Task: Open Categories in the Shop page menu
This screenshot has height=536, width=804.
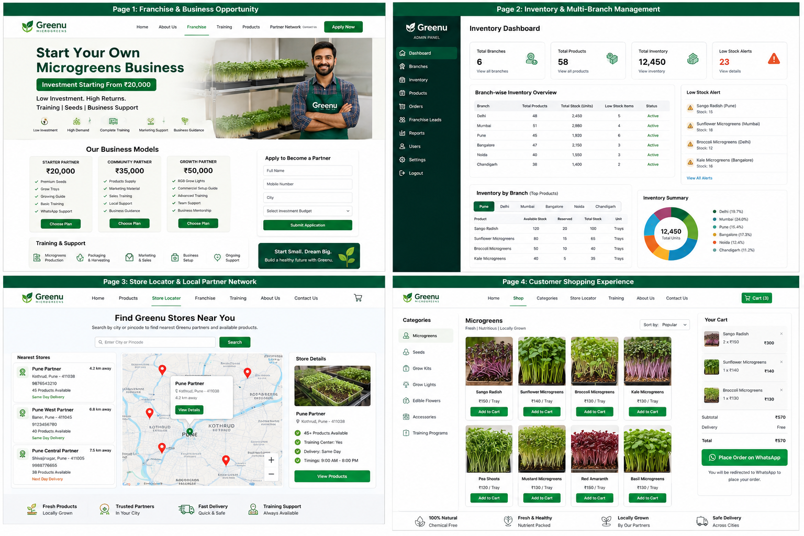Action: (x=547, y=298)
